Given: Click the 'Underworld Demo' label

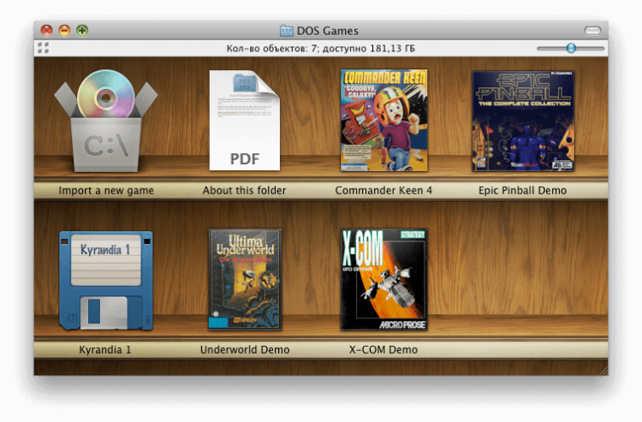Looking at the screenshot, I should click(x=245, y=349).
